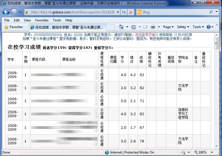Open the Favorites menu in menu bar

pos(42,20)
